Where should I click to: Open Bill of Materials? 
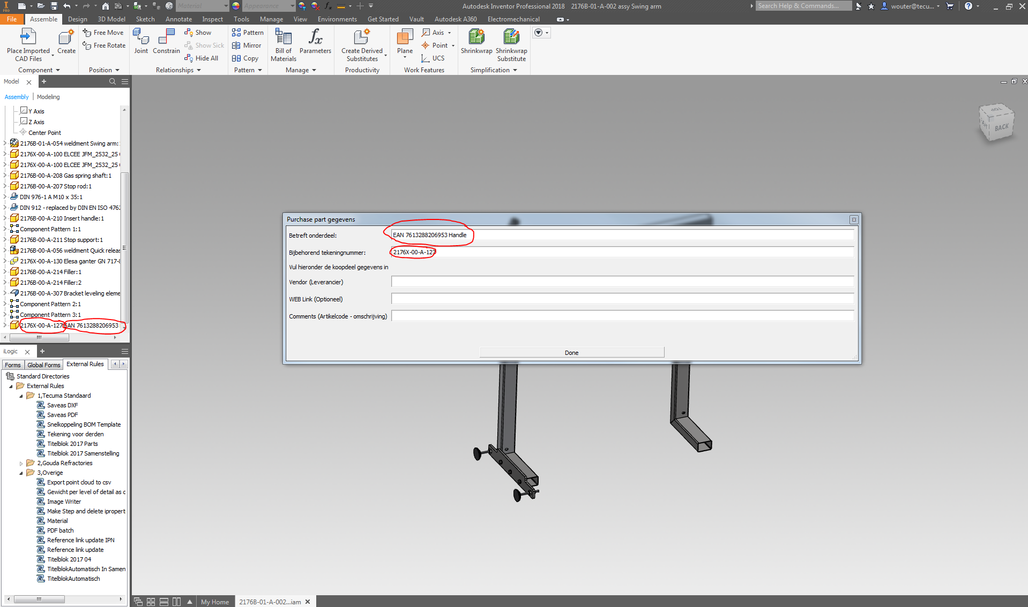click(283, 45)
